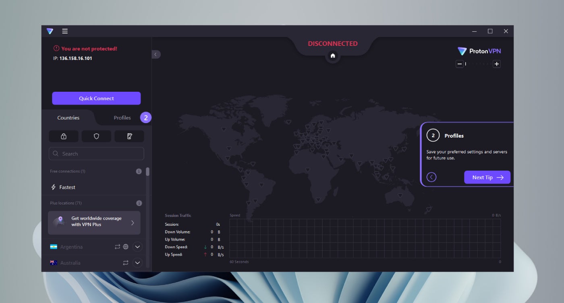Switch to the Countries tab
564x303 pixels.
point(68,118)
